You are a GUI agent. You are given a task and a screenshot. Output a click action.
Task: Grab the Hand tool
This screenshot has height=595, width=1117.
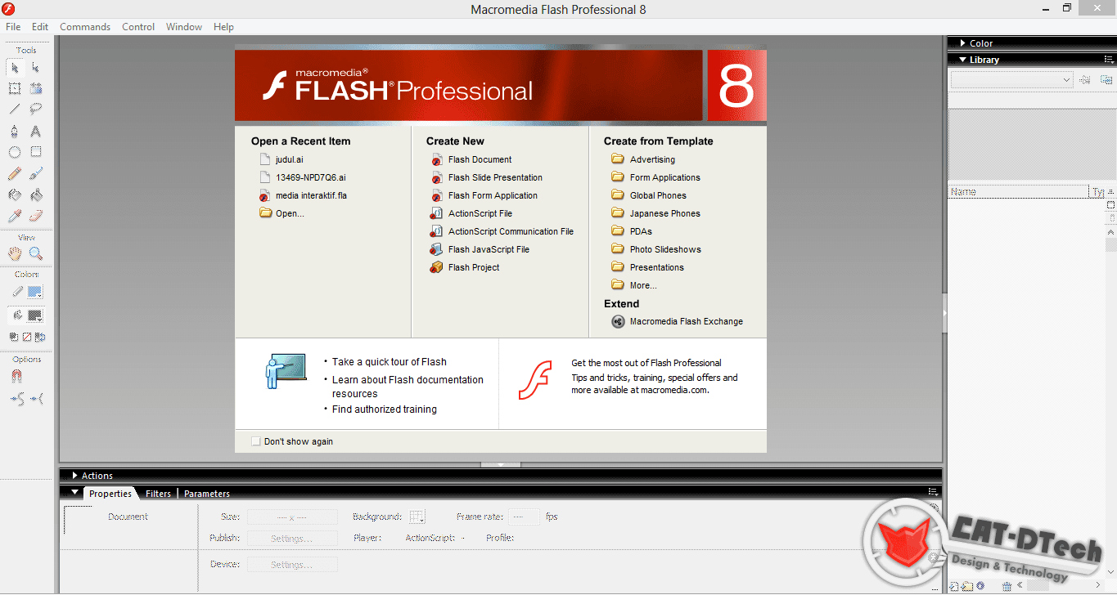[x=14, y=253]
